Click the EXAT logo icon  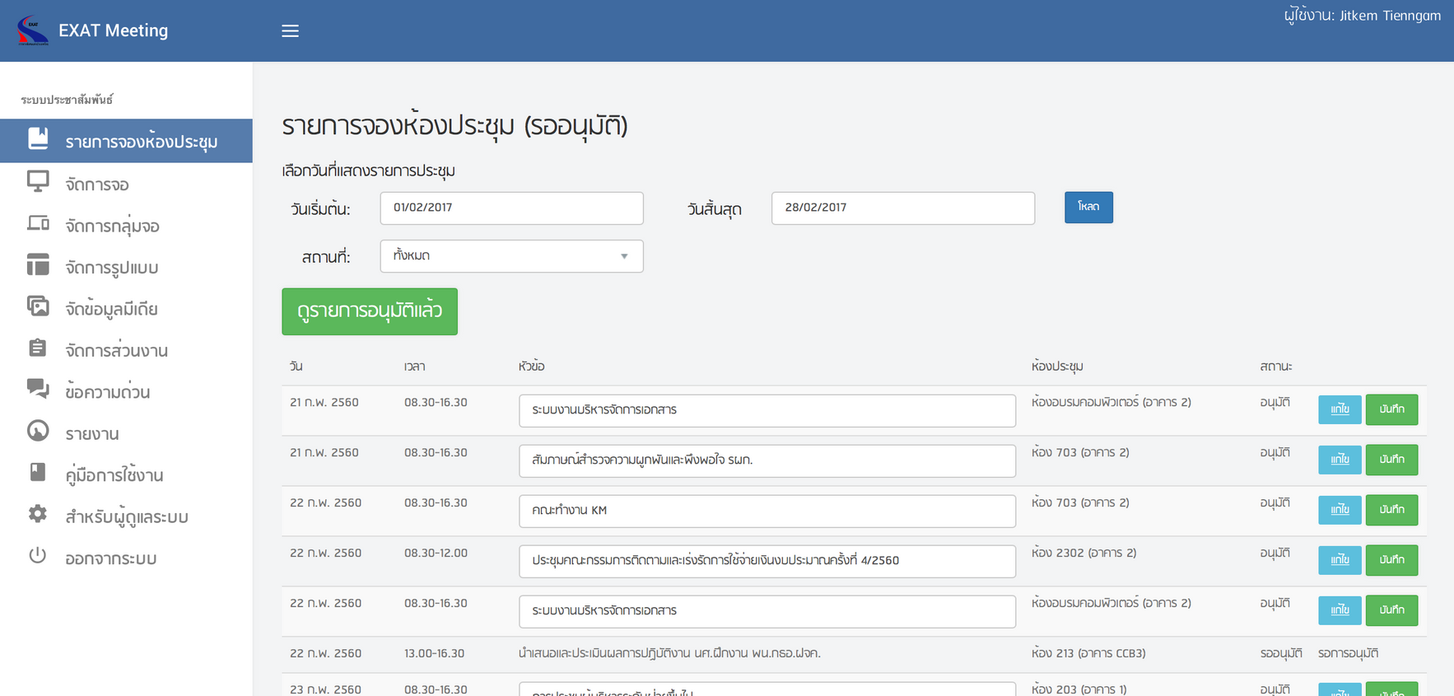pos(33,30)
